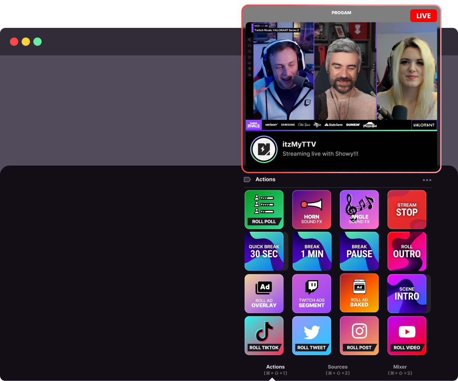The height and width of the screenshot is (381, 458).
Task: Activate the Break Pause tile
Action: [x=359, y=251]
